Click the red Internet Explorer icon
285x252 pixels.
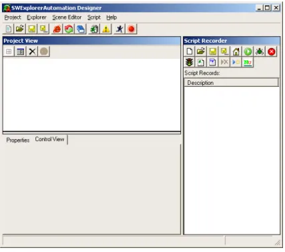(57, 29)
